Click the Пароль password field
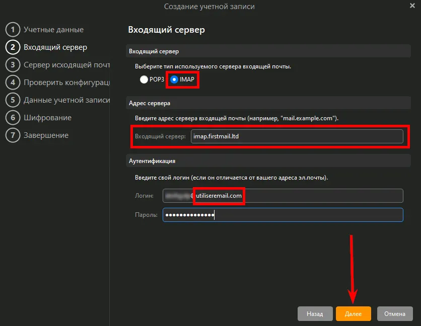Image resolution: width=421 pixels, height=326 pixels. click(x=283, y=215)
